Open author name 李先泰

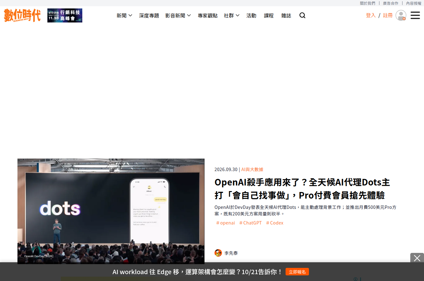(x=231, y=253)
